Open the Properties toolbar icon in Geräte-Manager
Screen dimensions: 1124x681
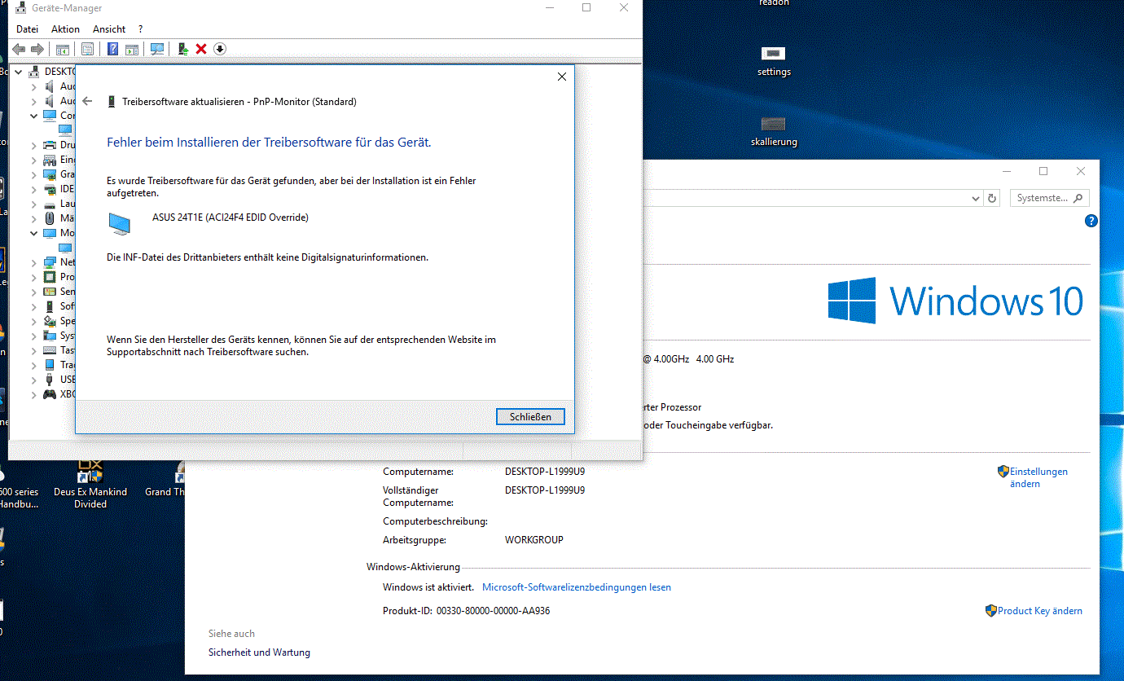click(x=87, y=49)
